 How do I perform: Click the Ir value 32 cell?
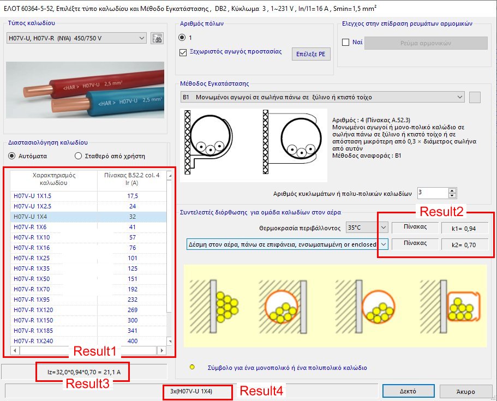click(132, 217)
